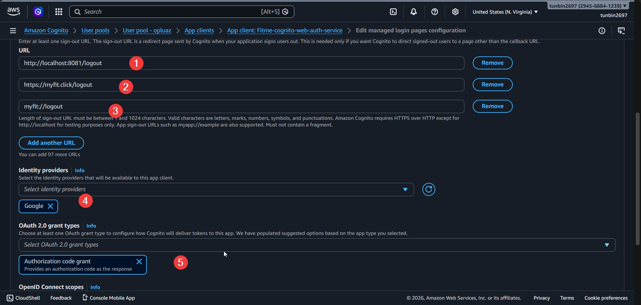Screen dimensions: 641x305
Task: Launch CloudShell from the top navigation bar
Action: click(393, 11)
